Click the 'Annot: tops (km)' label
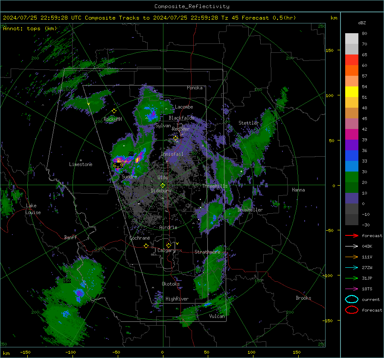Image resolution: width=384 pixels, height=358 pixels. (30, 29)
